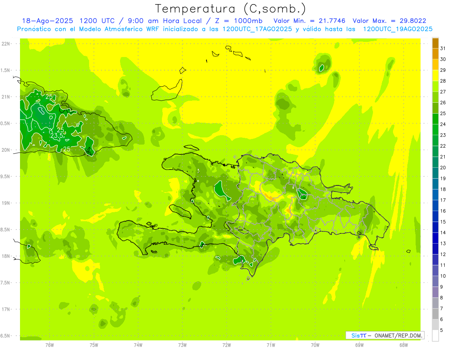Pick the dark orange swatch above 31
This screenshot has width=453, height=350.
[436, 43]
